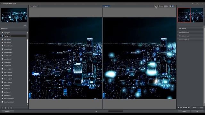Select the Lamp Post I preset
The width and height of the screenshot is (205, 115).
13,62
